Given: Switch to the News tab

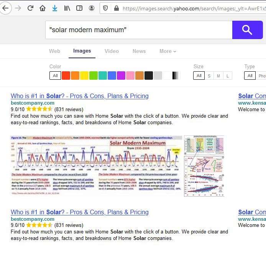Looking at the screenshot, I should (139, 51).
